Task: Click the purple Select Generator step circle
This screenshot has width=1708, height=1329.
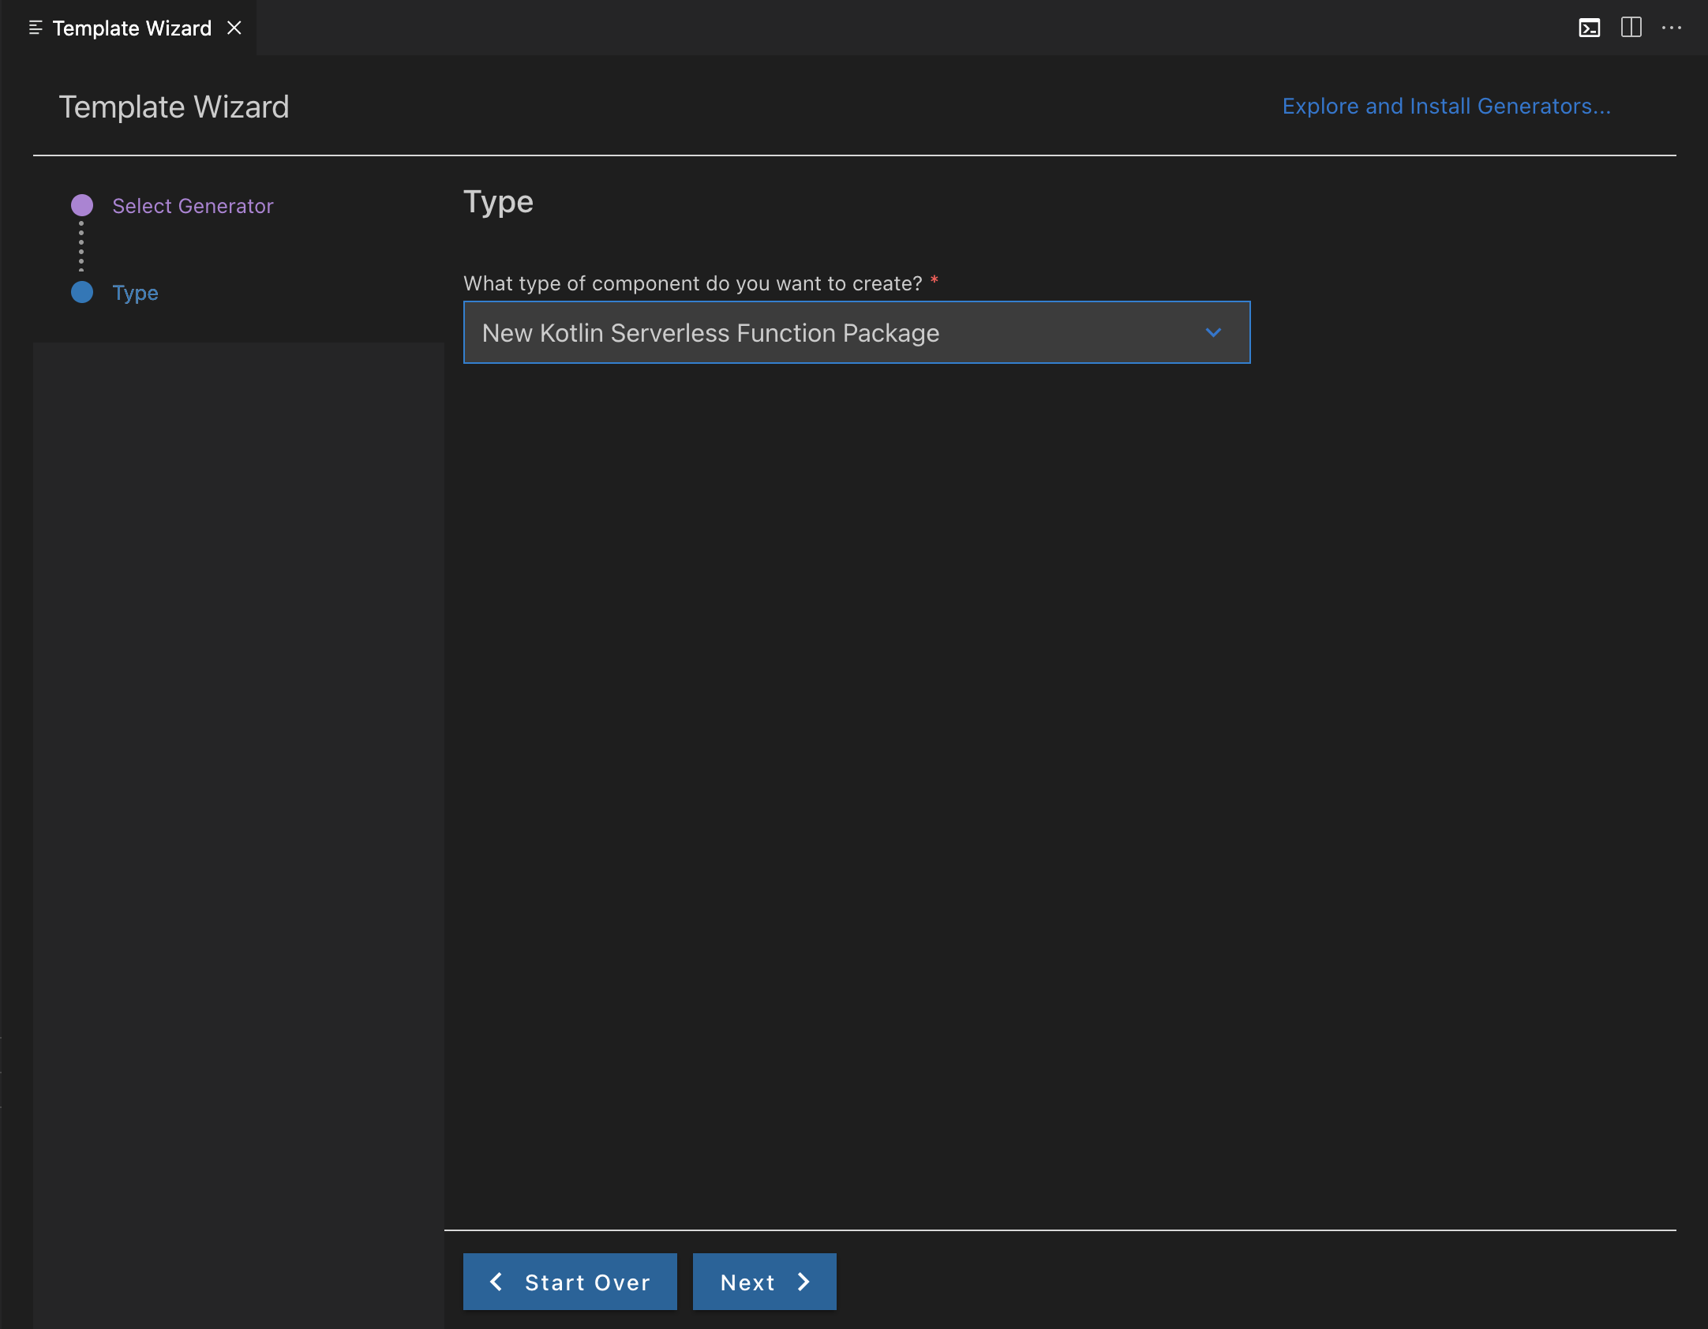Action: click(82, 206)
